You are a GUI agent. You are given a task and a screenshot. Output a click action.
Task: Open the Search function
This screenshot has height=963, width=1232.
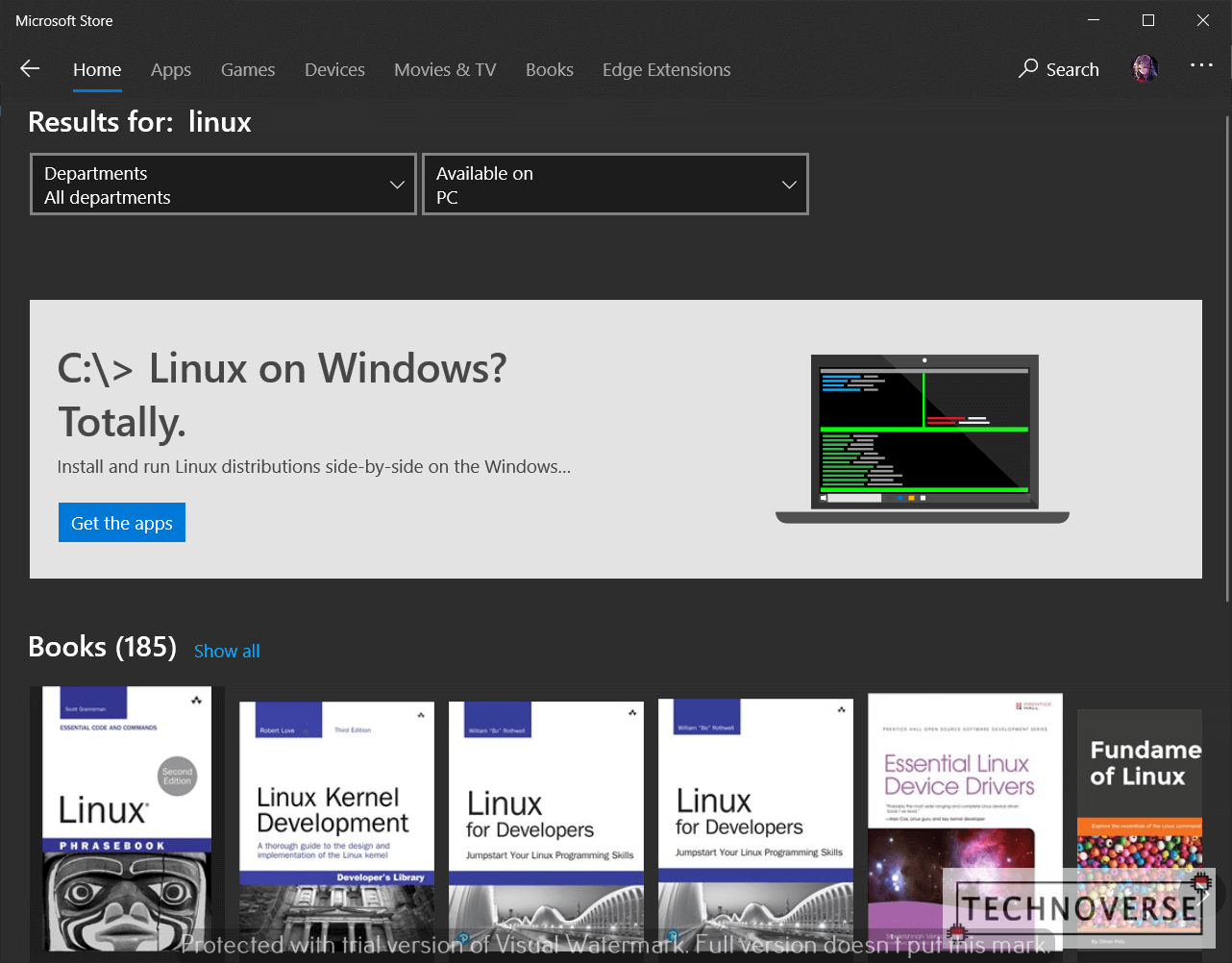tap(1058, 69)
